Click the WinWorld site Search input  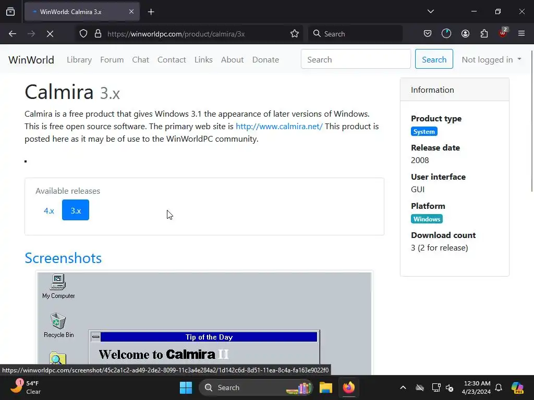point(356,59)
